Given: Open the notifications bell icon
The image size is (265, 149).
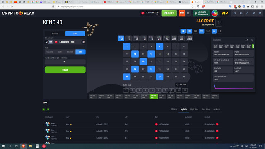Looking at the screenshot, I should coord(248,13).
